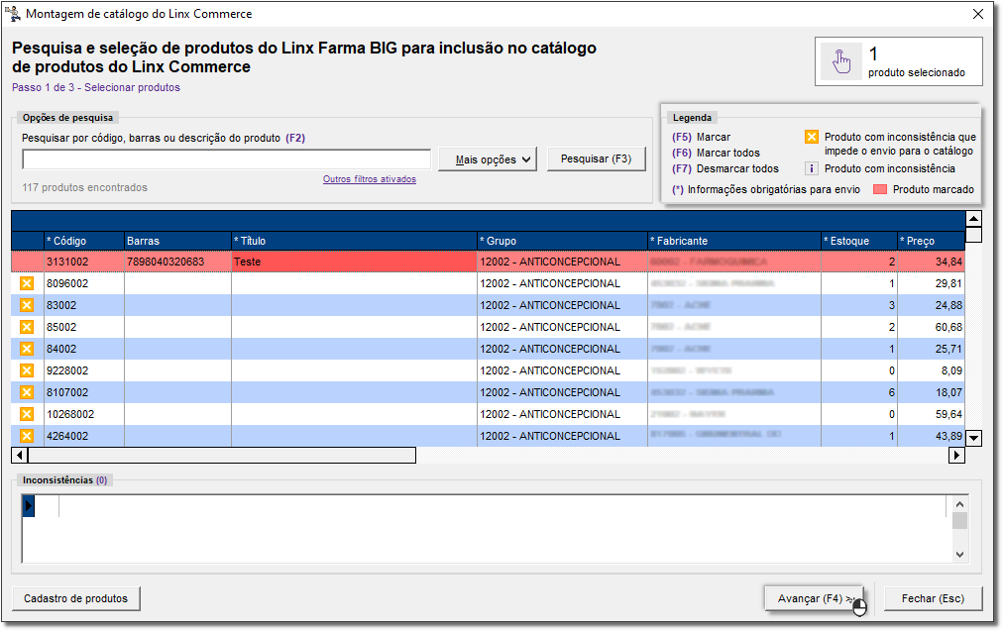Click the 'Preço' column header

click(932, 241)
